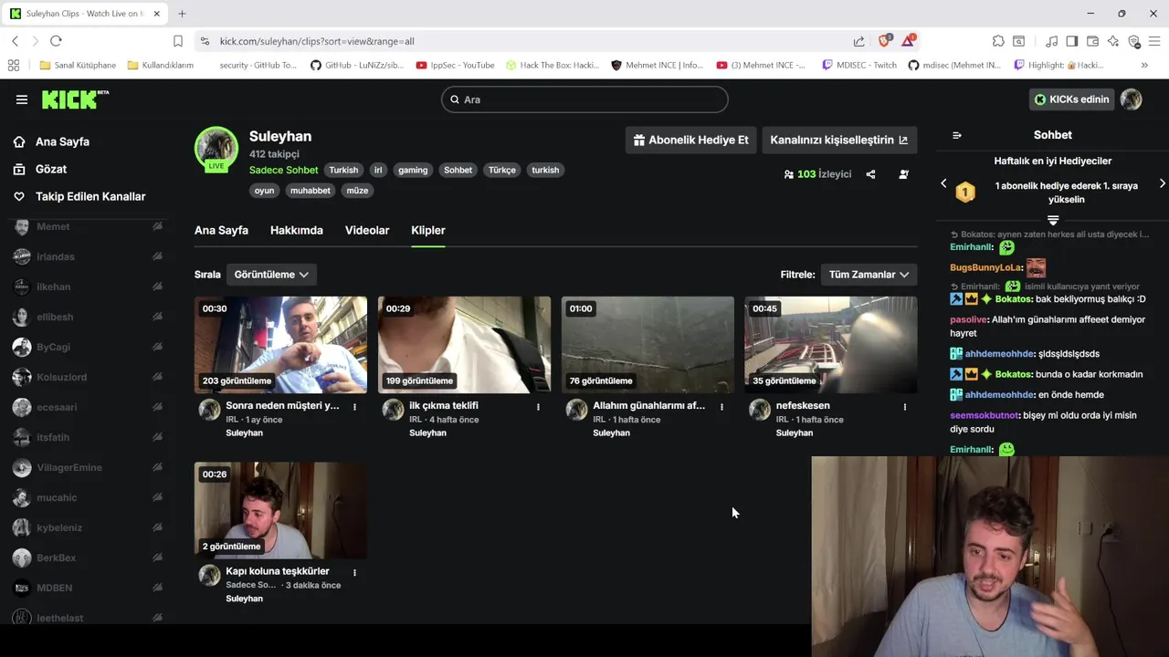The width and height of the screenshot is (1169, 657).
Task: Click the bookmark icon in address bar
Action: (x=178, y=41)
